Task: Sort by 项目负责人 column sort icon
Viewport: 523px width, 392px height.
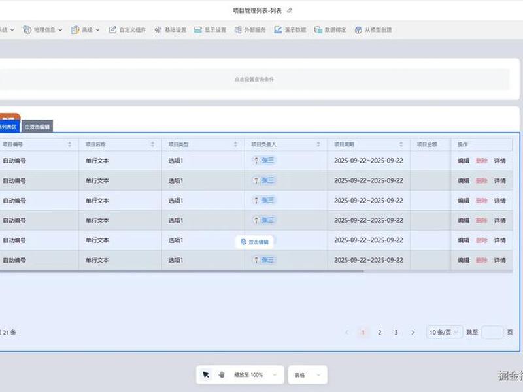Action: click(318, 144)
